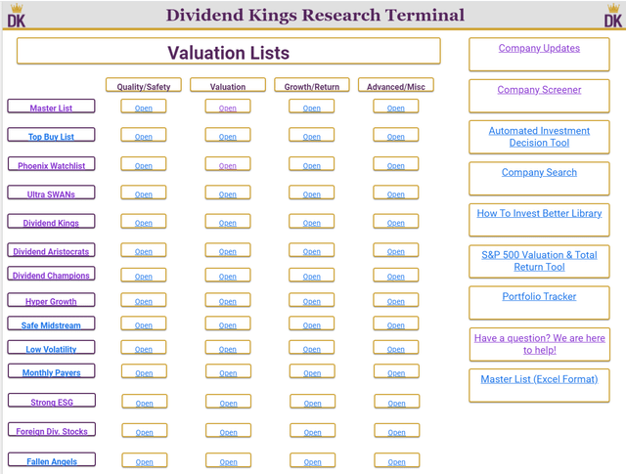Open the Top Buy List link
626x474 pixels.
(51, 135)
